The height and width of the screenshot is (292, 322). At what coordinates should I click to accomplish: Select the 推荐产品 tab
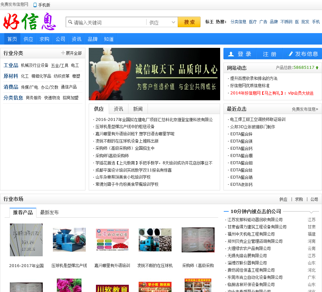click(23, 213)
